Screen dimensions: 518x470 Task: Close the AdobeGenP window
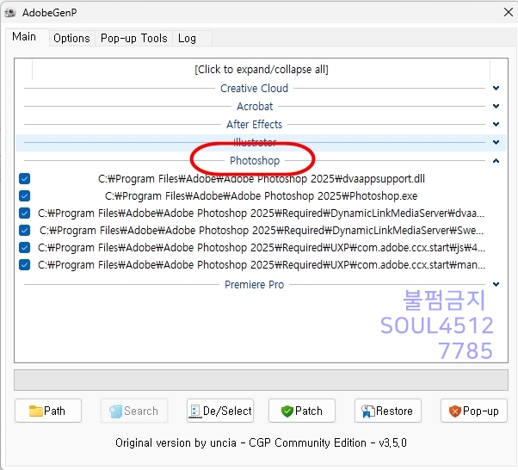click(503, 12)
